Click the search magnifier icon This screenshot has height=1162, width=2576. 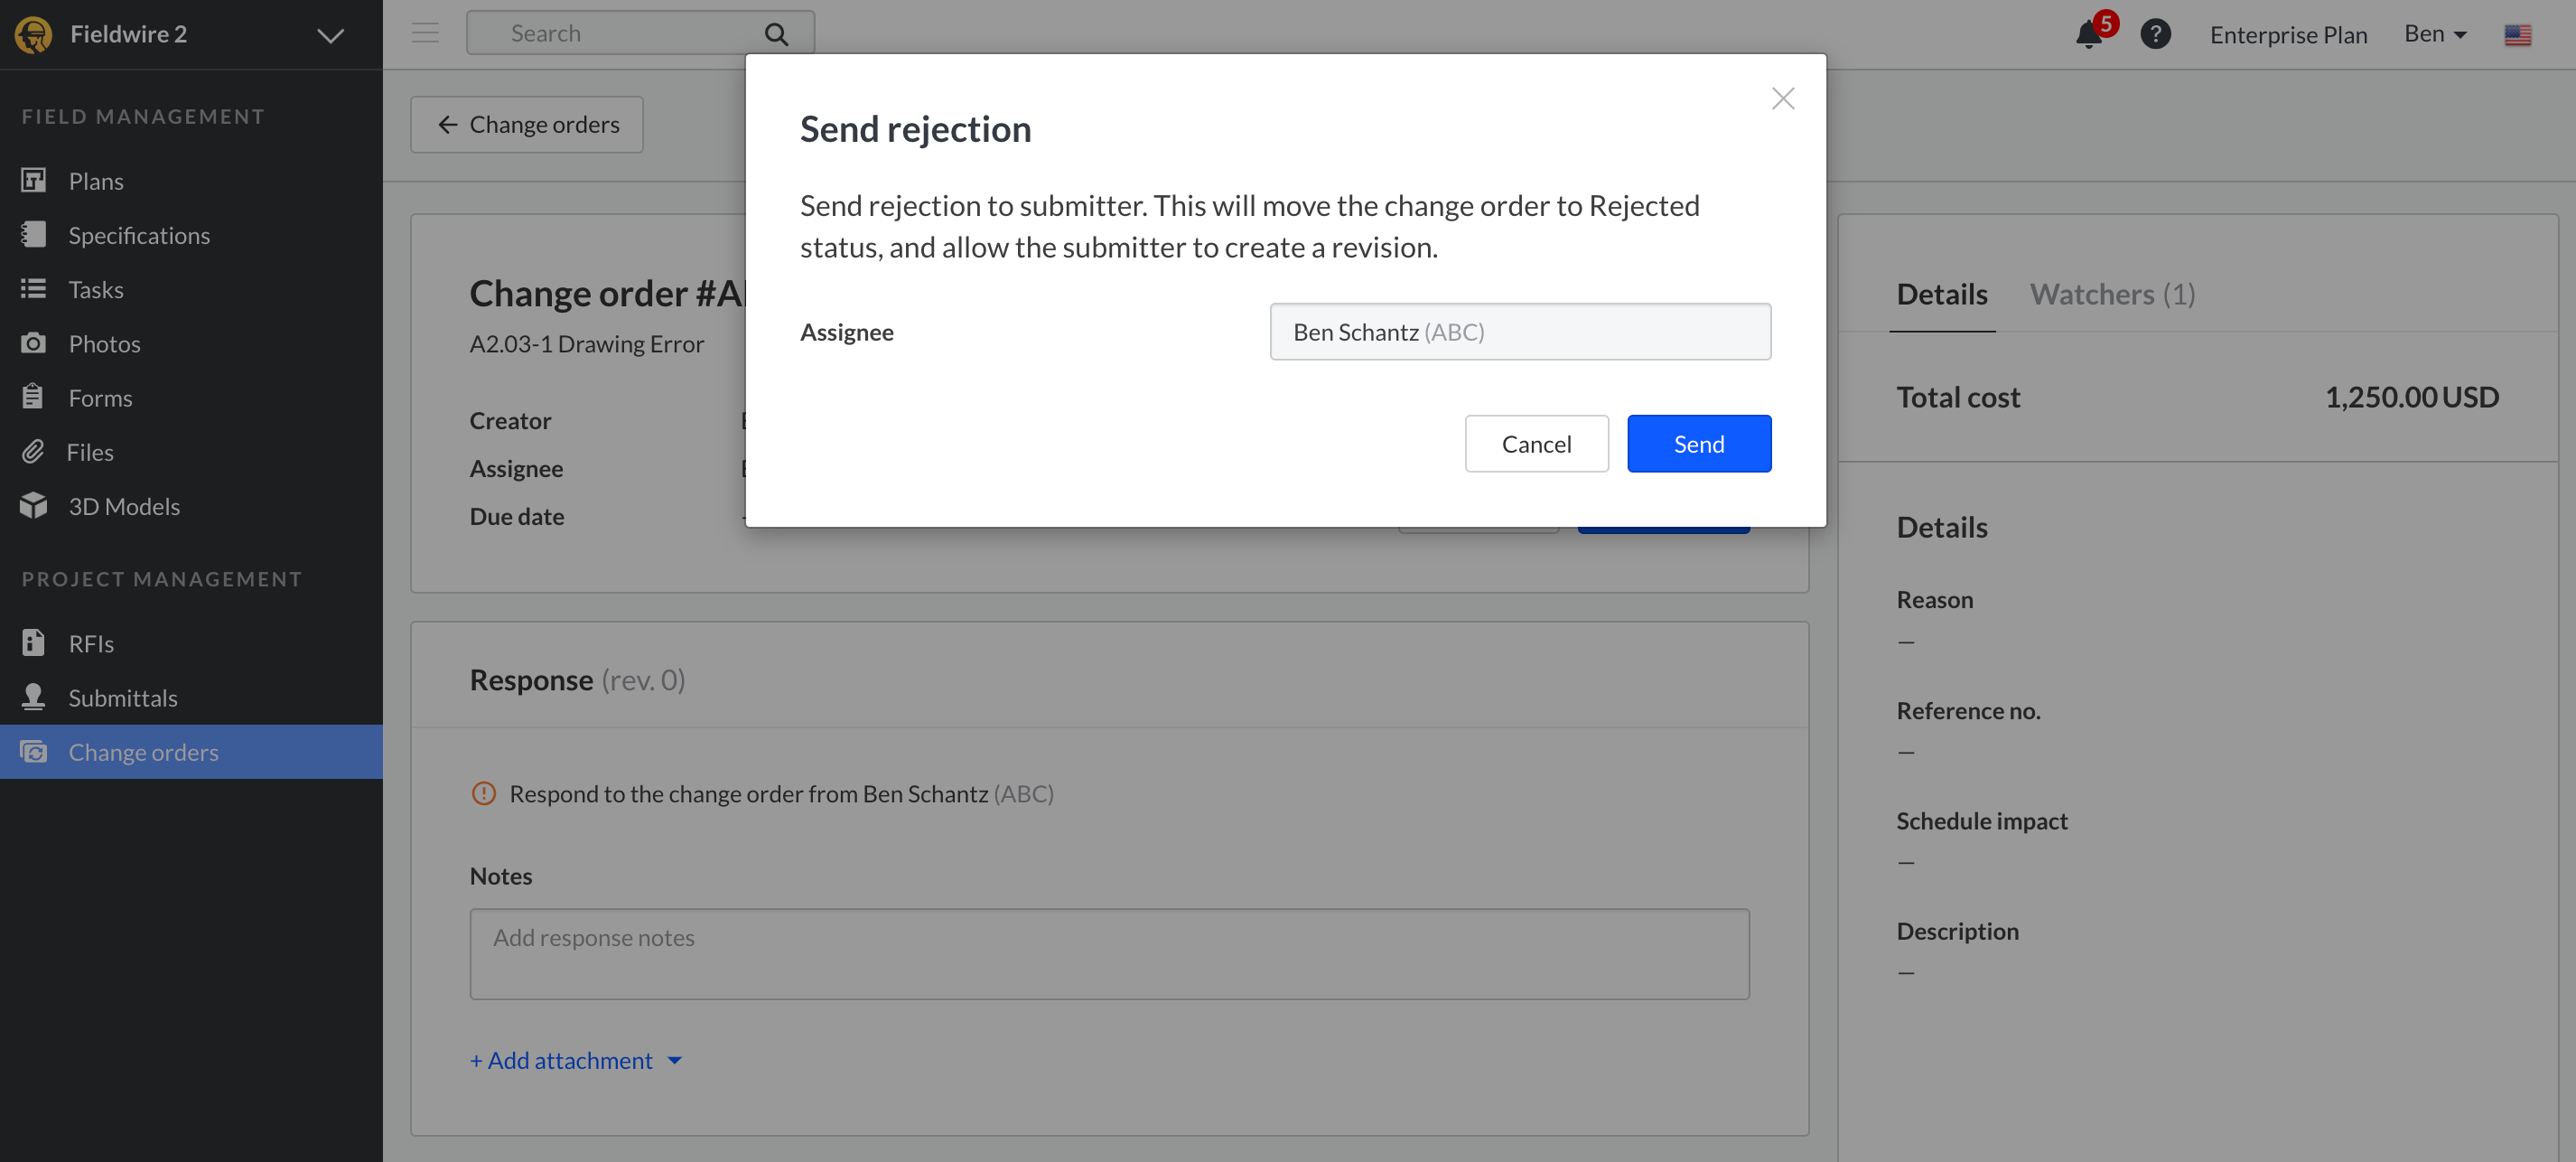776,35
